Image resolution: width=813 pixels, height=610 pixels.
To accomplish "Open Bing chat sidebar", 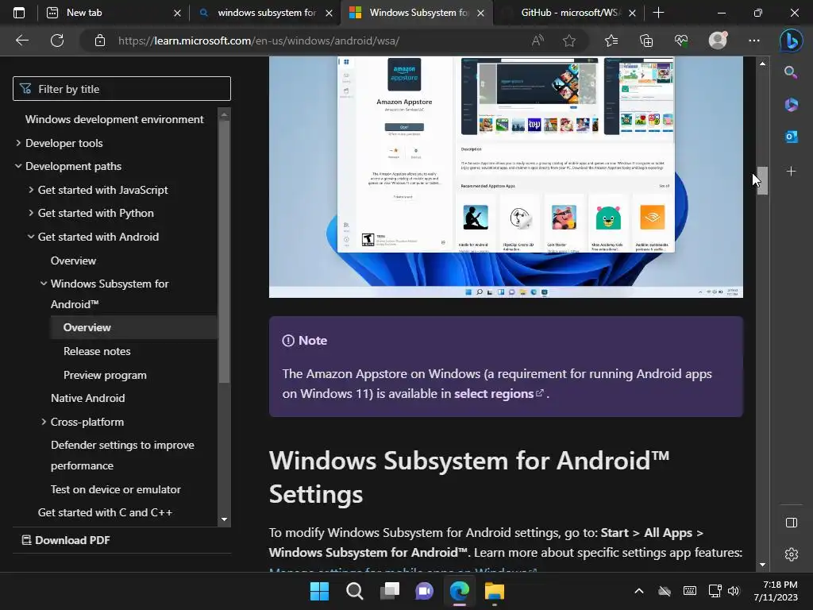I will pyautogui.click(x=792, y=41).
